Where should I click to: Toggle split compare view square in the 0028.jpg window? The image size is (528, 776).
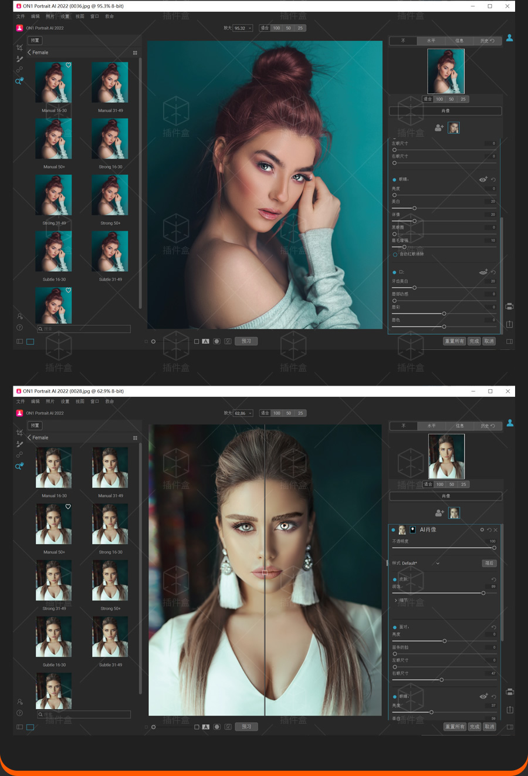(197, 727)
